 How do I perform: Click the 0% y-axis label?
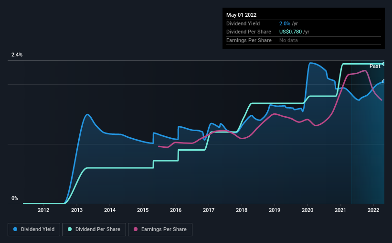coord(15,199)
